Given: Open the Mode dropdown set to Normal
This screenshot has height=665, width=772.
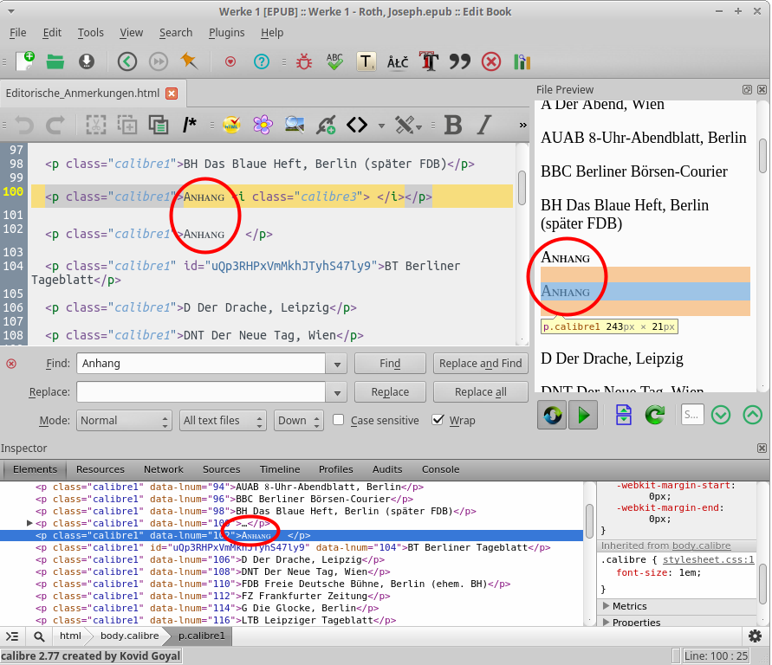Looking at the screenshot, I should [x=124, y=421].
